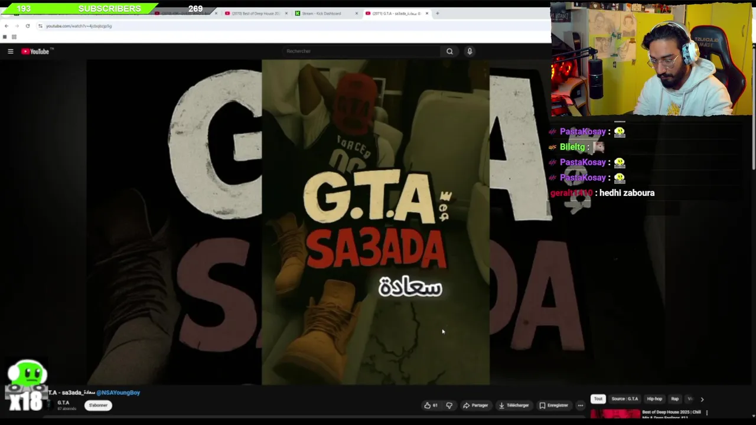Click the site info icon in address bar
756x425 pixels.
click(x=40, y=26)
